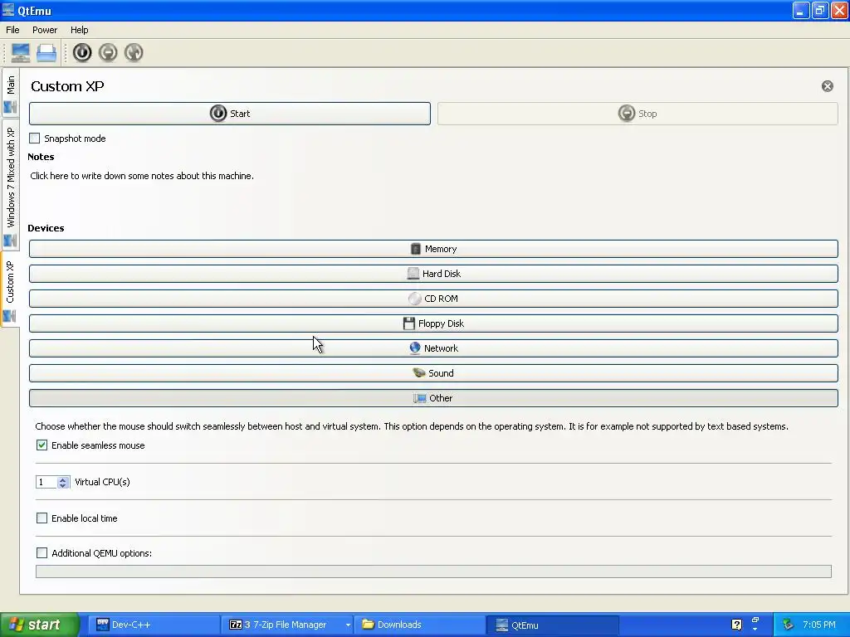Expand the Sound device section
The height and width of the screenshot is (637, 850).
tap(433, 373)
